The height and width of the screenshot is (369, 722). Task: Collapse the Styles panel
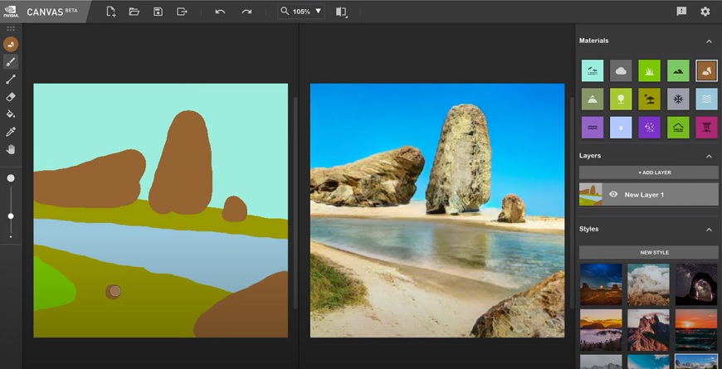709,230
